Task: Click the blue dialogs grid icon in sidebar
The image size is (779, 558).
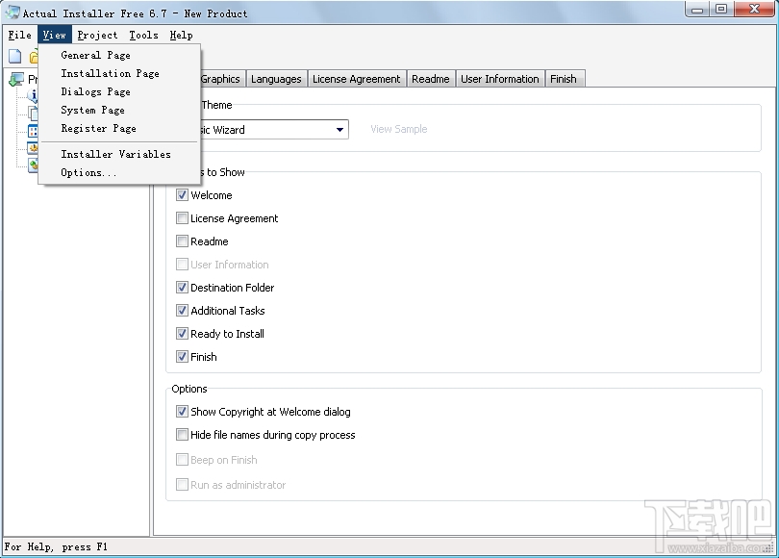Action: pyautogui.click(x=33, y=128)
